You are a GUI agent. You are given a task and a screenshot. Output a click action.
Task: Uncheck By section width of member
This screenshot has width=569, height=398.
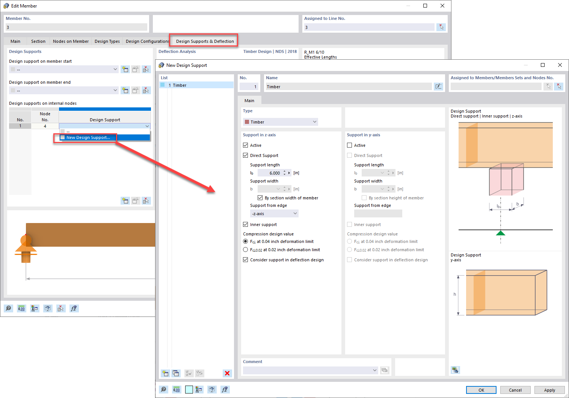pyautogui.click(x=260, y=198)
